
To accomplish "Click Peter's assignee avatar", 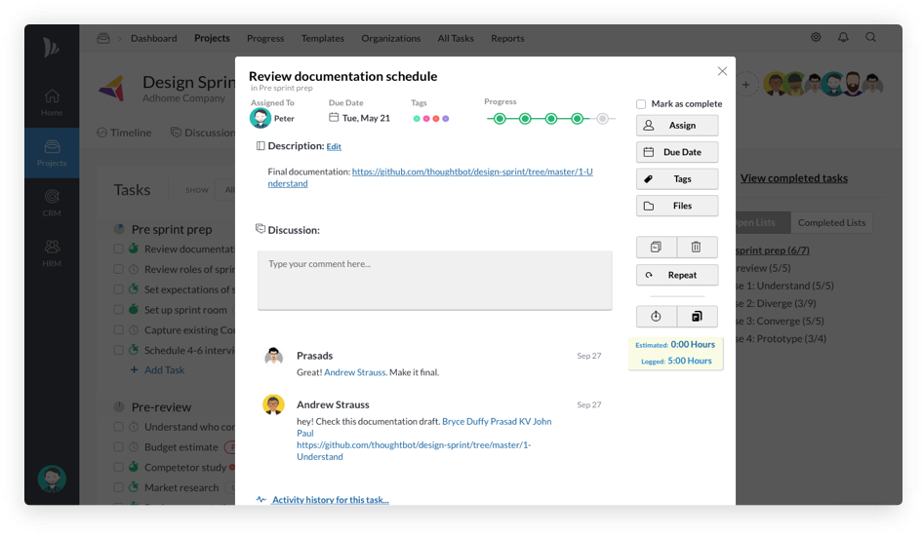I will 261,118.
